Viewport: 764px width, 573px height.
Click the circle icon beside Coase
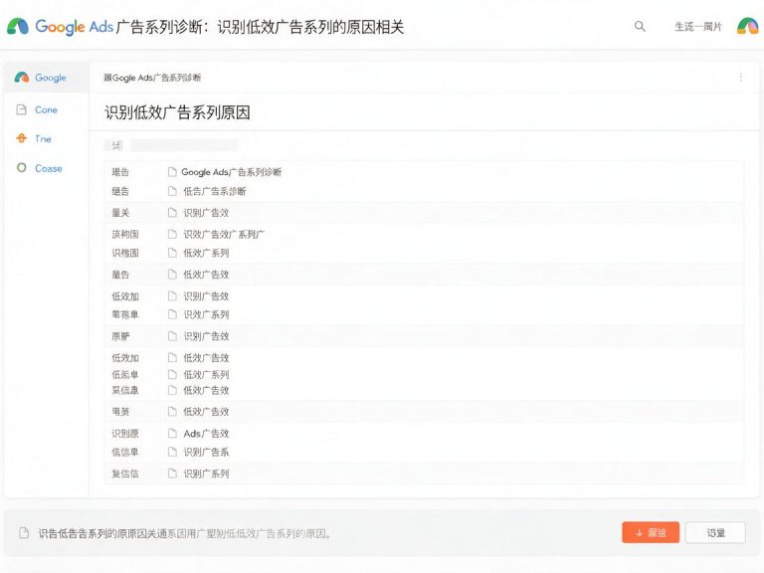click(22, 168)
